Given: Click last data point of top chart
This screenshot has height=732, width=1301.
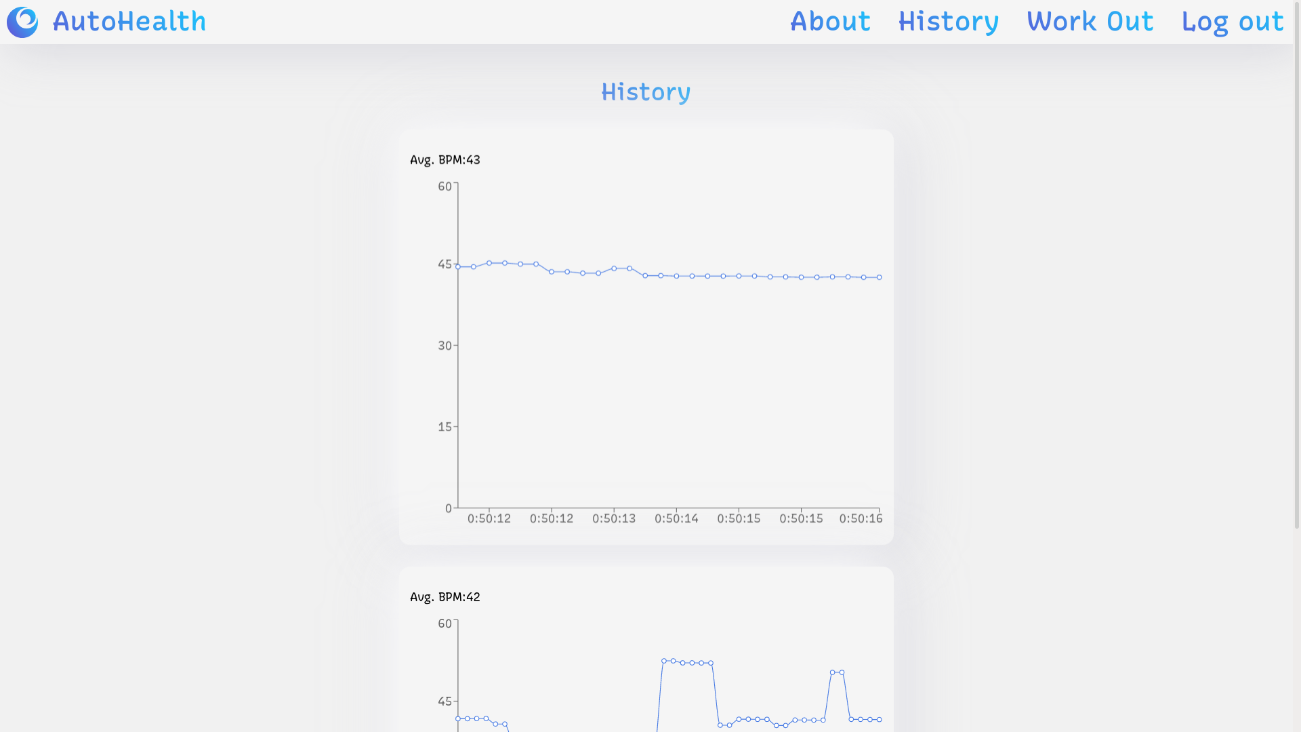Looking at the screenshot, I should coord(880,277).
